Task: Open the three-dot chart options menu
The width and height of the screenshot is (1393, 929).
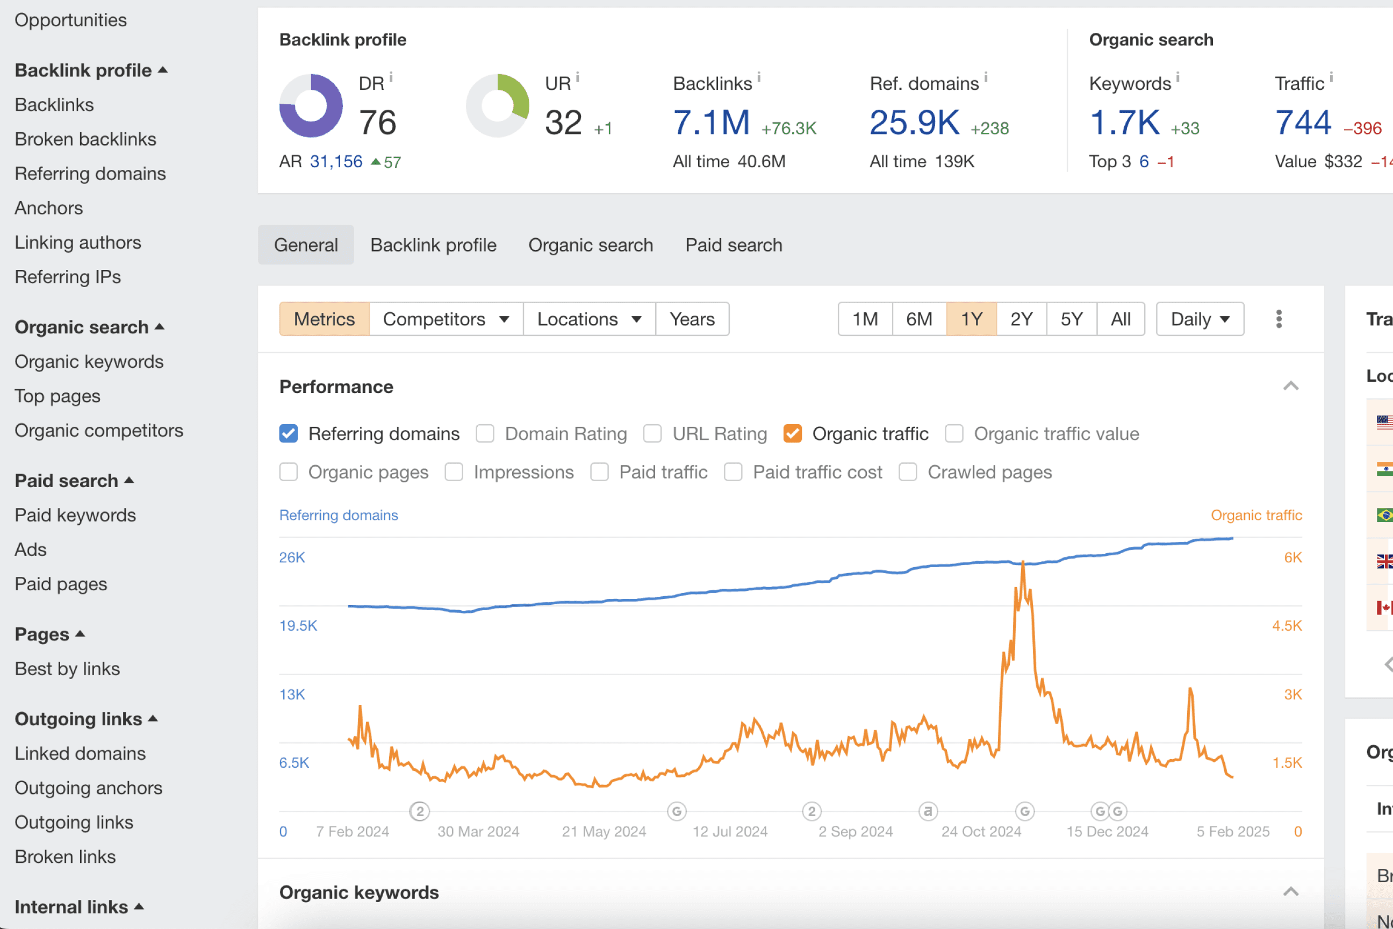Action: tap(1279, 319)
